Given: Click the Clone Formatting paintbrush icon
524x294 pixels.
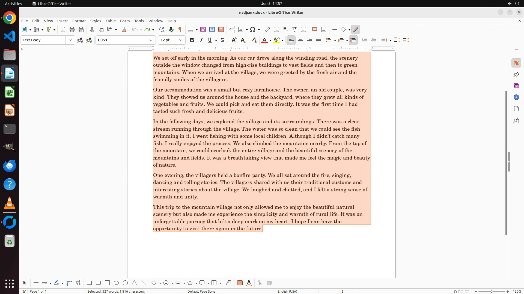Looking at the screenshot, I should coord(124,30).
